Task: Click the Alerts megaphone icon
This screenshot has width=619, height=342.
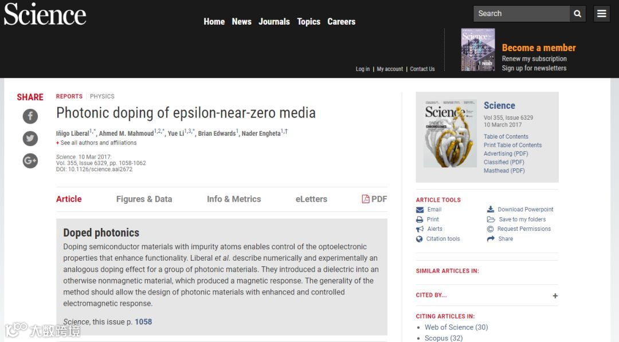Action: coord(420,229)
